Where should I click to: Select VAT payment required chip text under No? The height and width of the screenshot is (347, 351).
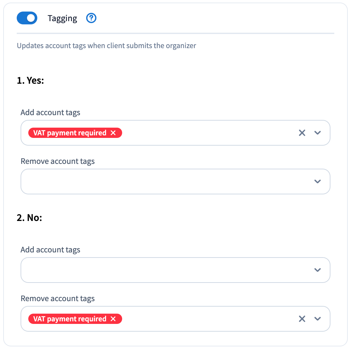tap(70, 319)
